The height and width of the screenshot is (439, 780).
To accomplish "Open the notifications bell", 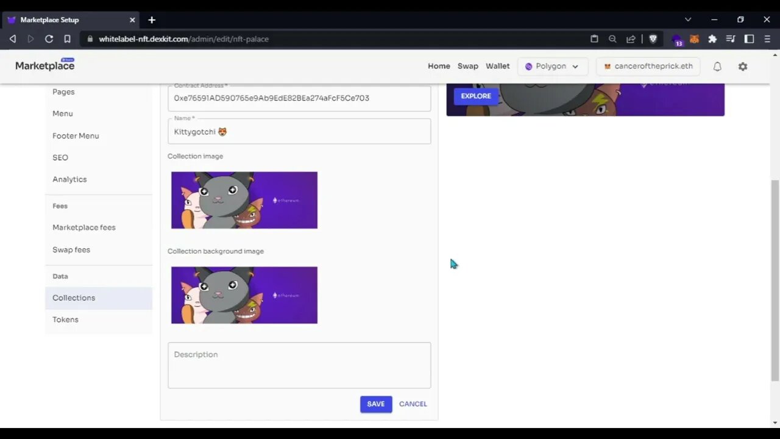I will (717, 66).
